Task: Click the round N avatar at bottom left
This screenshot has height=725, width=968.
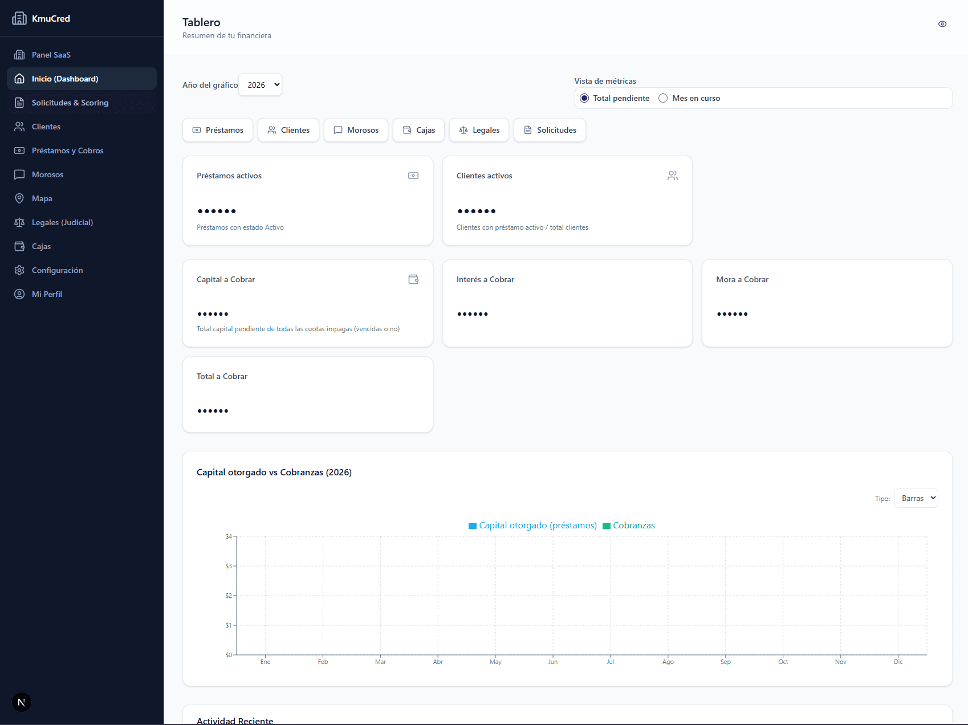Action: point(22,702)
